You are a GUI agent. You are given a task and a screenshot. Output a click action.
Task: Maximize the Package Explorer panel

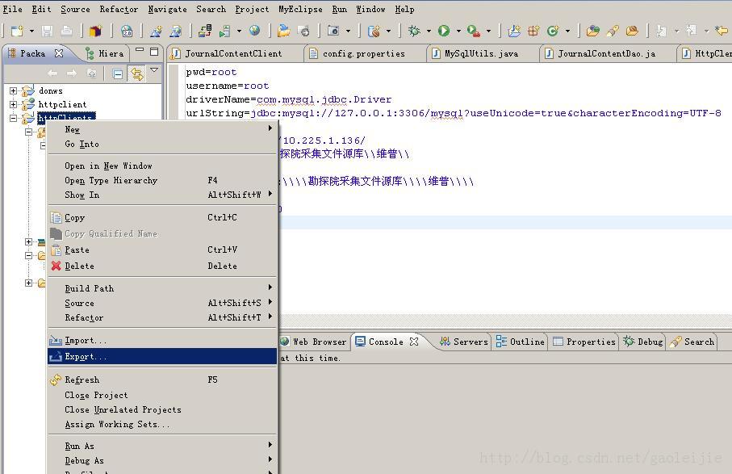[154, 52]
